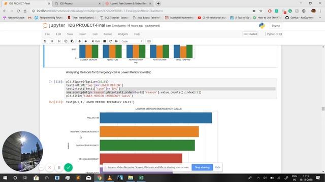Screen dimensions: 325x182
Task: Restart and run all fast-forward icon
Action: point(116,41)
